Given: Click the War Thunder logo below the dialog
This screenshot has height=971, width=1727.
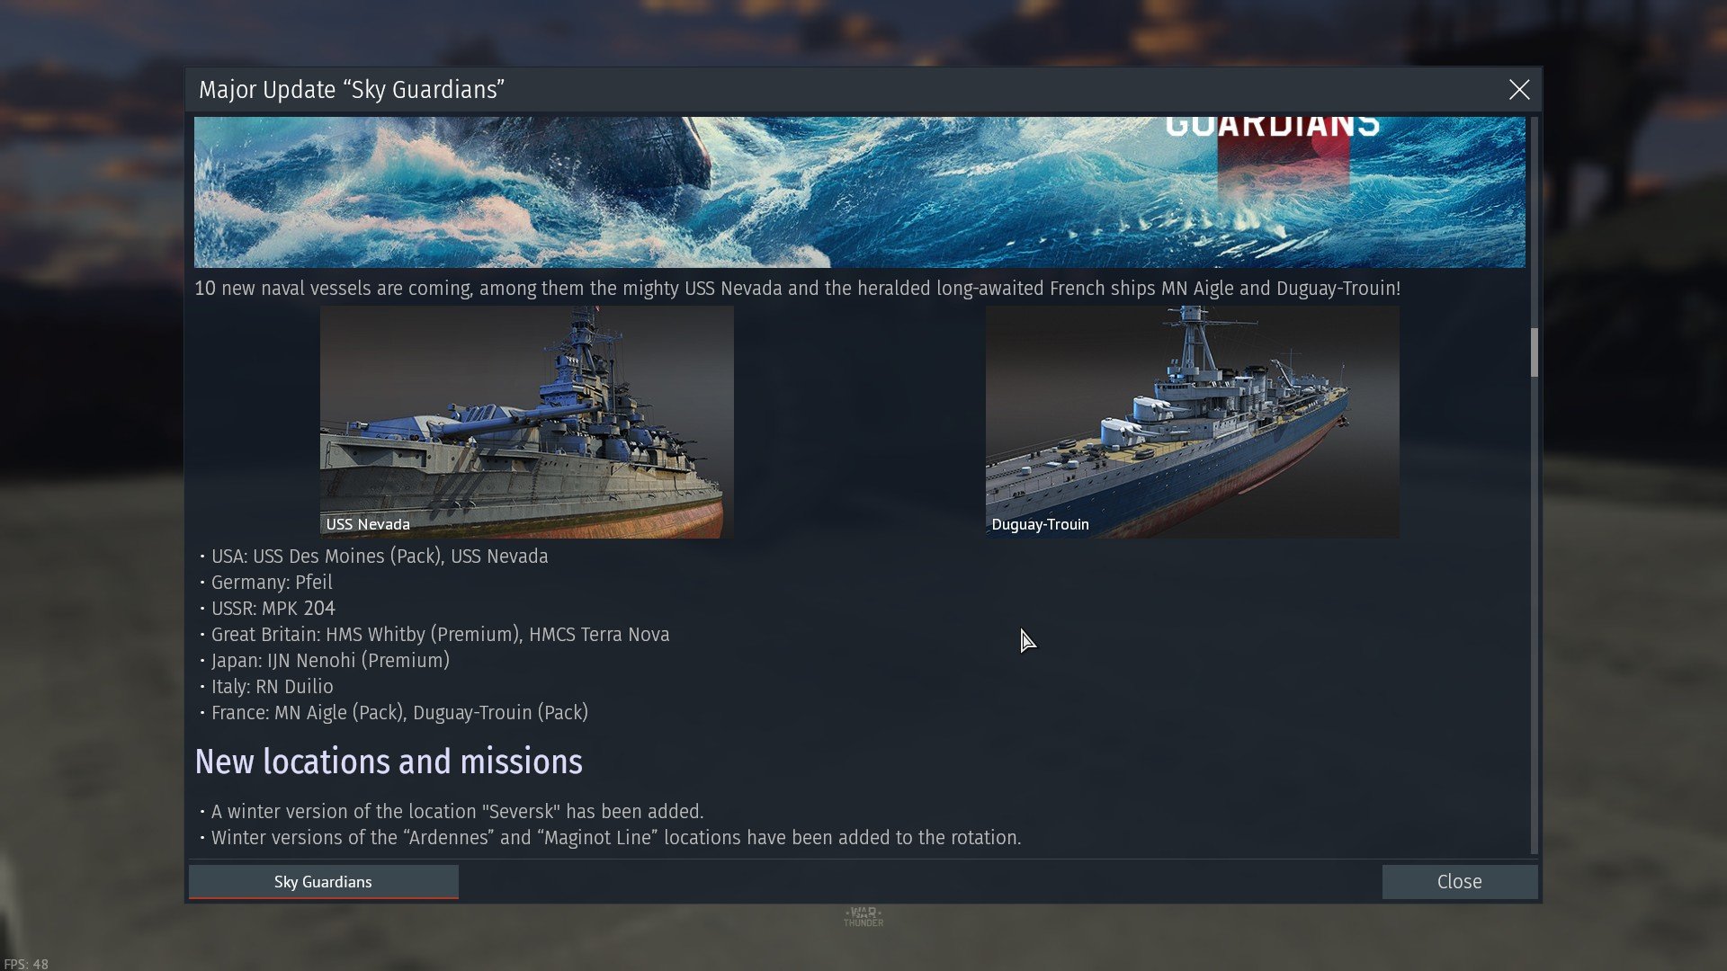Looking at the screenshot, I should point(863,916).
